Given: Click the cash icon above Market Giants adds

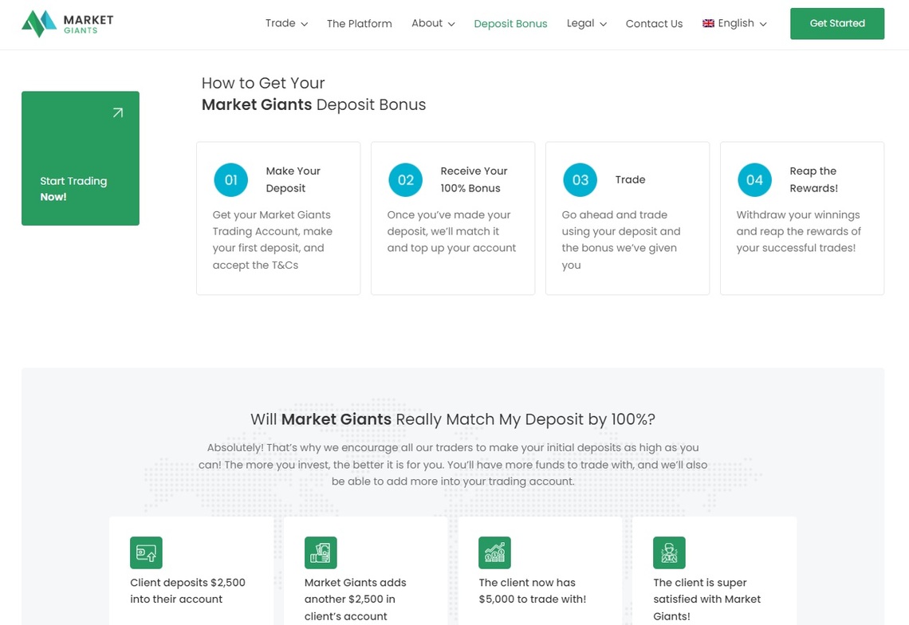Looking at the screenshot, I should click(321, 552).
